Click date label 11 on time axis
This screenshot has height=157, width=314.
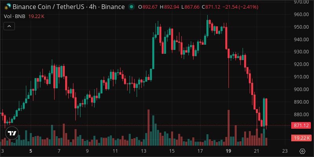[115, 151]
